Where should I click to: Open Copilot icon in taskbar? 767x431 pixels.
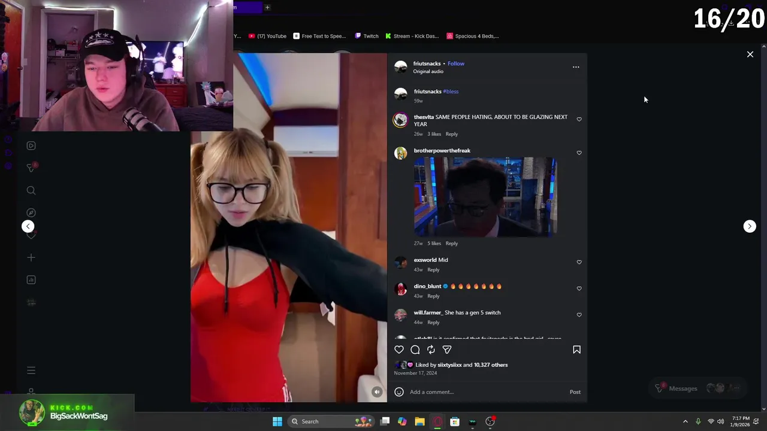click(x=402, y=421)
